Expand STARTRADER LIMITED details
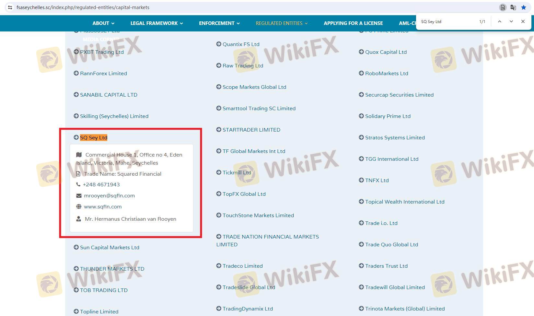Viewport: 534px width, 316px height. (x=251, y=130)
